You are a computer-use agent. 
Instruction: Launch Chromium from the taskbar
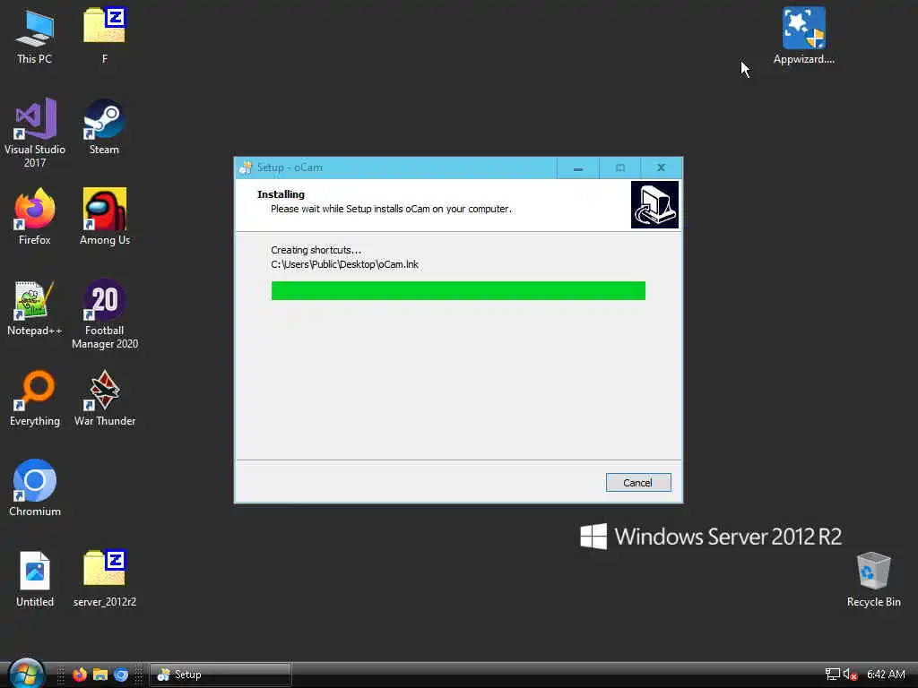coord(121,675)
